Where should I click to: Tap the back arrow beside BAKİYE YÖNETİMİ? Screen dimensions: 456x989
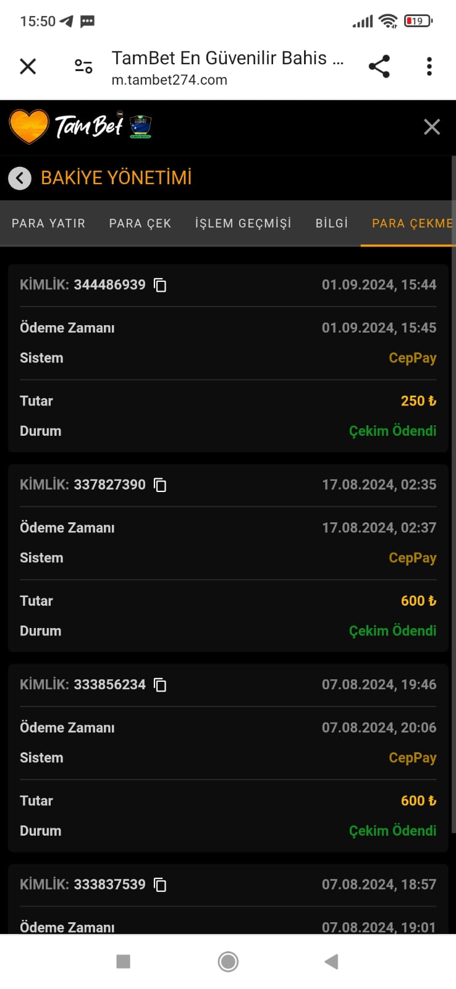pyautogui.click(x=20, y=178)
